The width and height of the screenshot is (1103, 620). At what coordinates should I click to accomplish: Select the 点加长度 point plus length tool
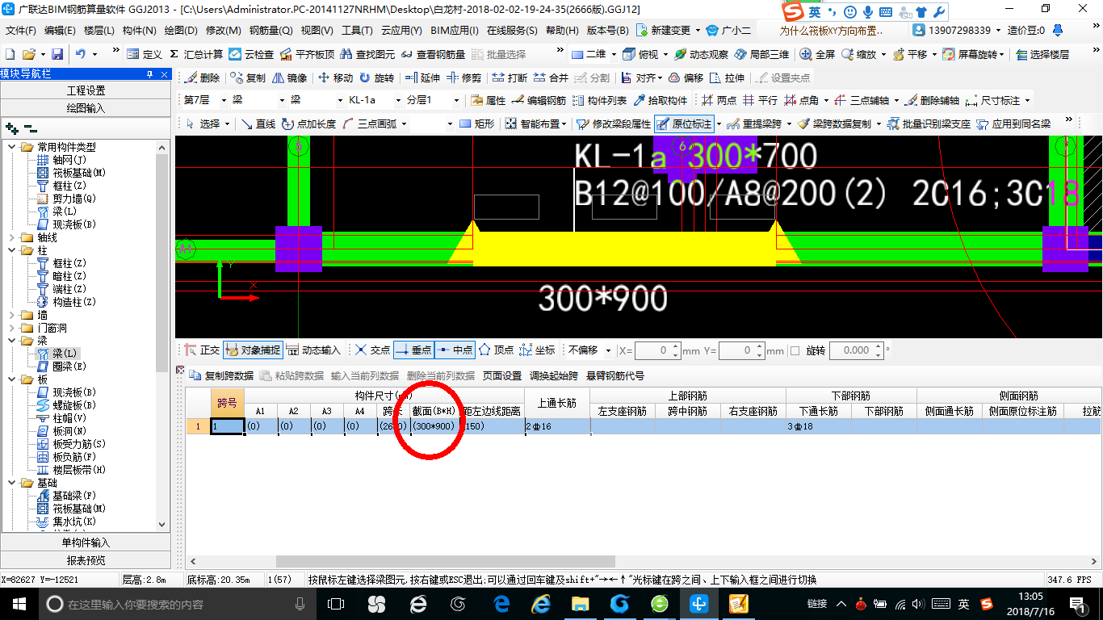(x=309, y=124)
